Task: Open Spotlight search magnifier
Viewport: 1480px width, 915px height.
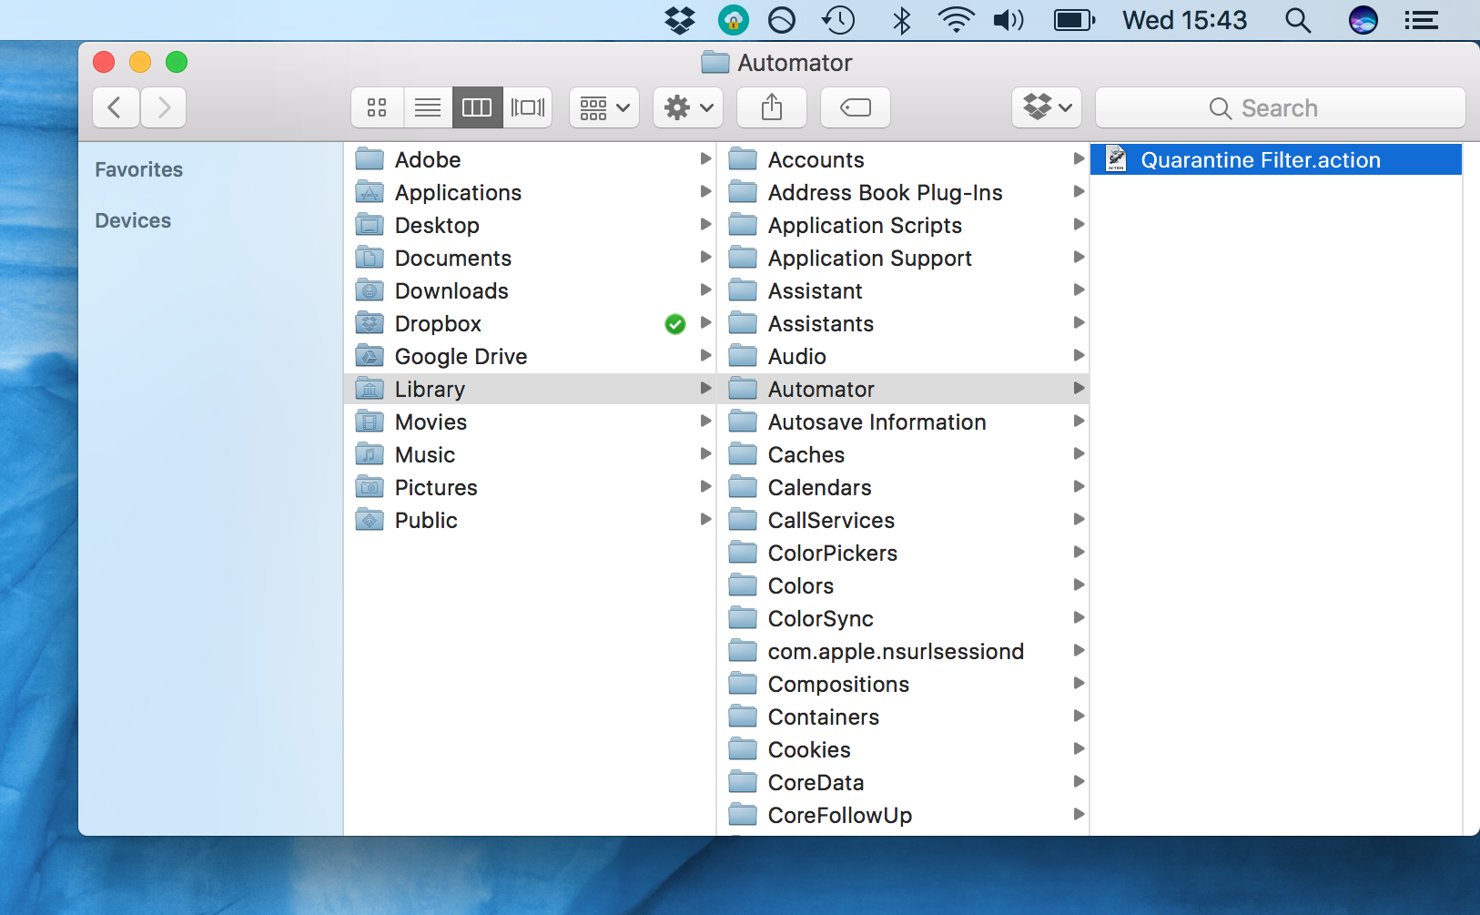Action: point(1298,20)
